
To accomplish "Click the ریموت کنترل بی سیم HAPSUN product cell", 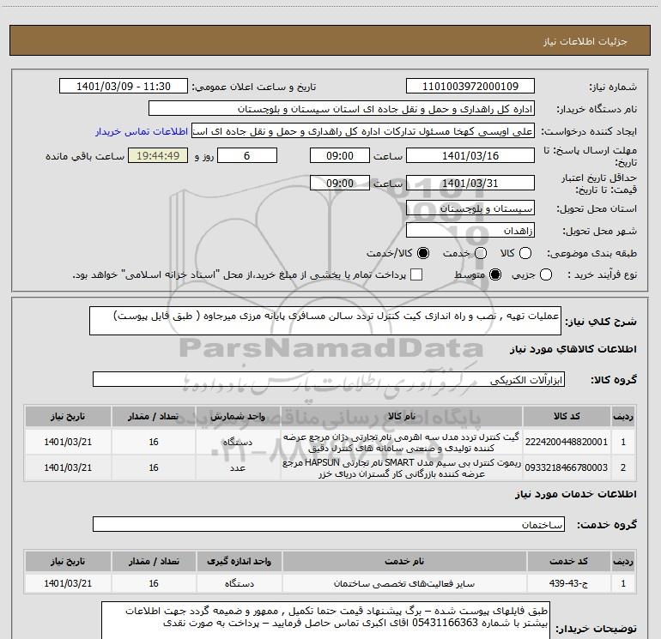I will tap(402, 468).
